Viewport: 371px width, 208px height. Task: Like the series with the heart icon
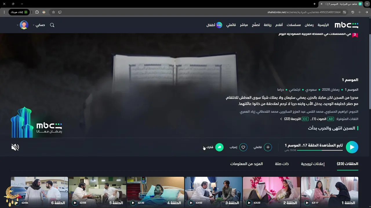point(243,147)
